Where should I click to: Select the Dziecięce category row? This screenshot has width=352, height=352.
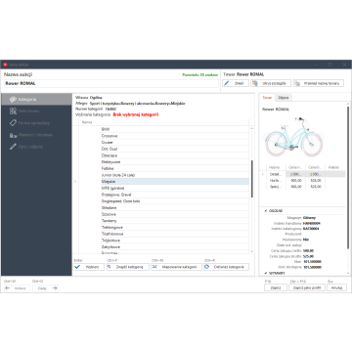pyautogui.click(x=175, y=155)
